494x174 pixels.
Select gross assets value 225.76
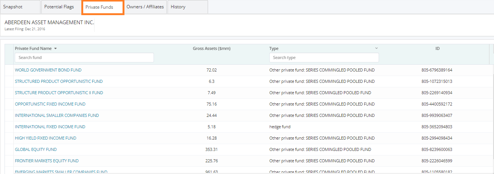pyautogui.click(x=211, y=161)
